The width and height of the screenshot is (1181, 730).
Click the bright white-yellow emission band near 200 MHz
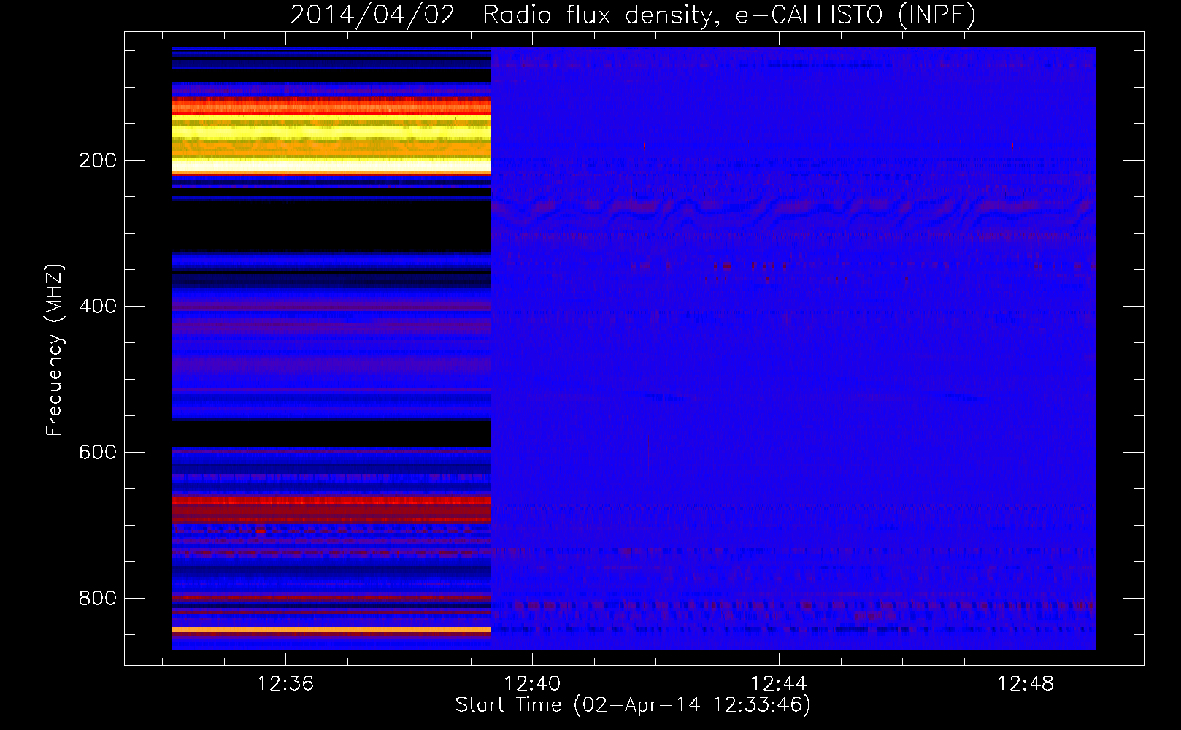[x=331, y=166]
